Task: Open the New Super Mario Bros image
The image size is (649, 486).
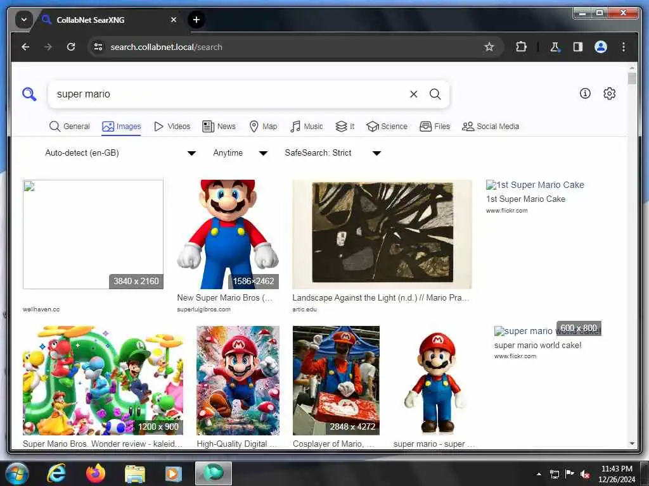Action: click(x=228, y=234)
